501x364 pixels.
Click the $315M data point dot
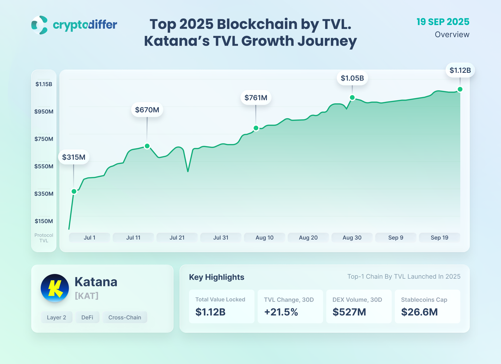click(x=74, y=192)
